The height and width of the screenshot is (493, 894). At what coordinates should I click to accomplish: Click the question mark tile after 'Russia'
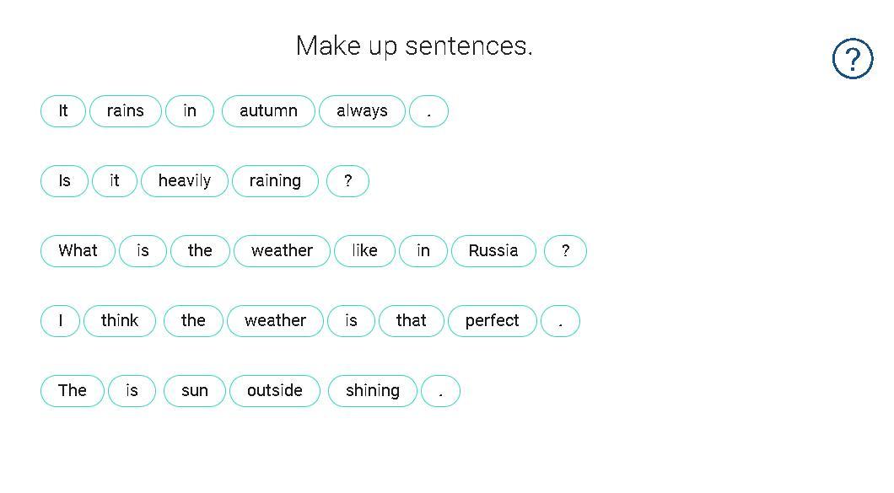click(565, 251)
